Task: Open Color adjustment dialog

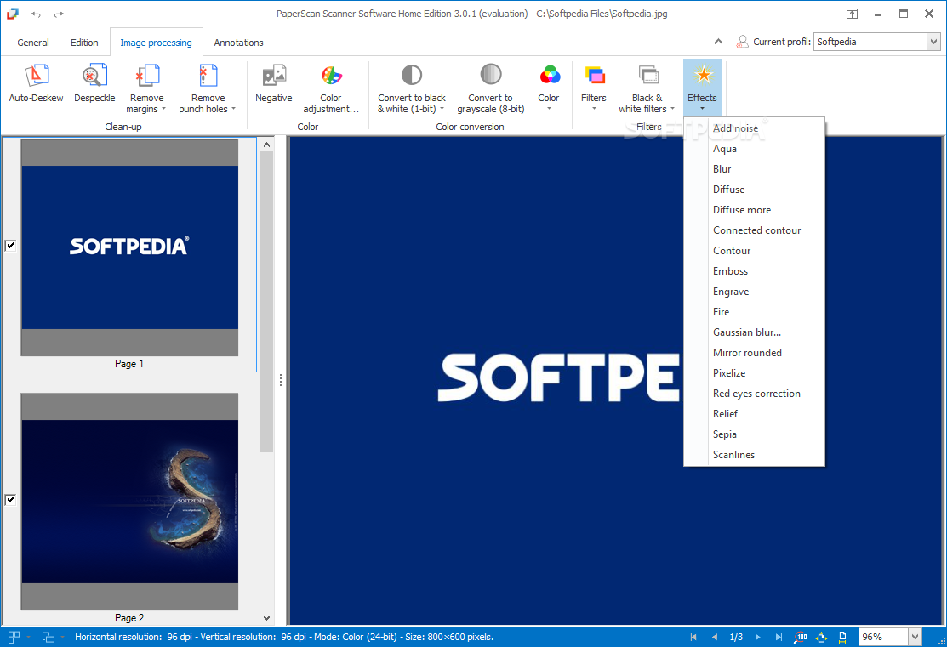Action: (x=331, y=88)
